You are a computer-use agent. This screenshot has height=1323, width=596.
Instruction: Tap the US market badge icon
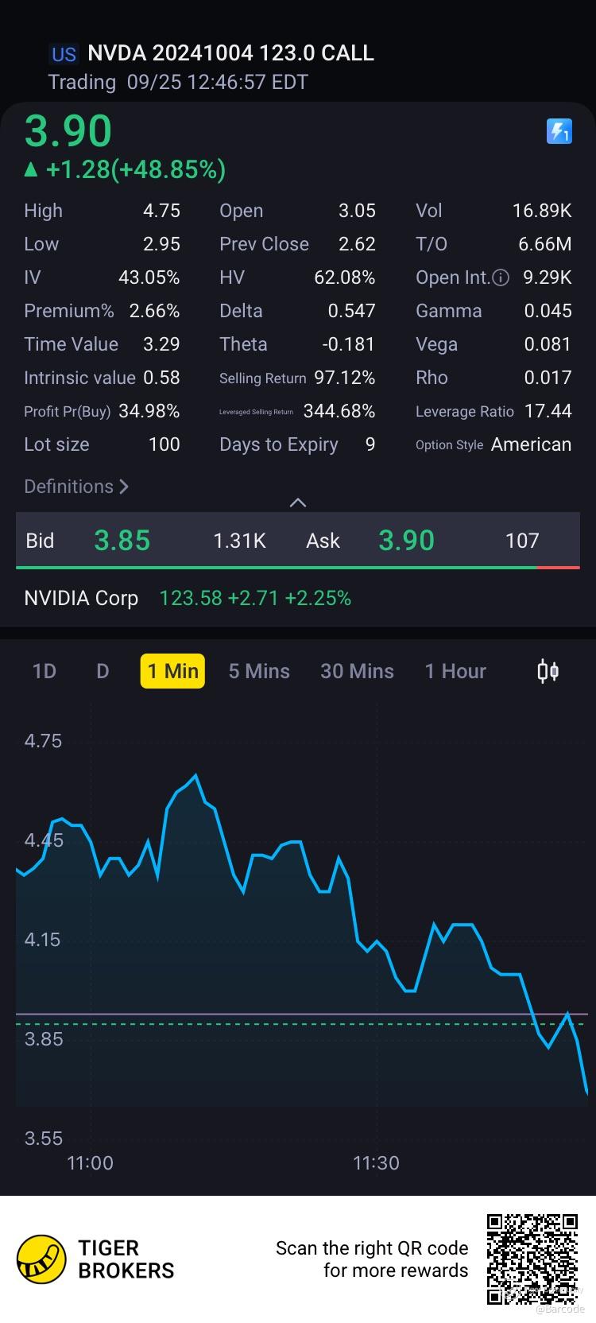64,54
